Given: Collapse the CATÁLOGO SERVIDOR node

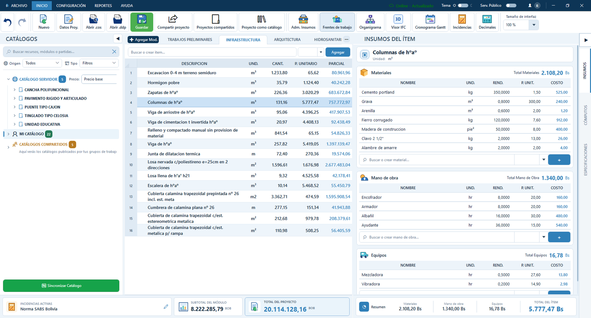Looking at the screenshot, I should [8, 79].
